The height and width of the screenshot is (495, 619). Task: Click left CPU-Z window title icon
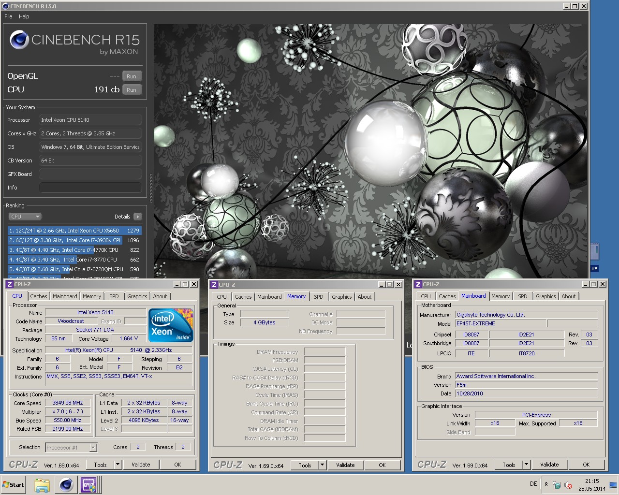[x=9, y=284]
